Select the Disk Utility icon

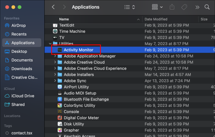60,124
